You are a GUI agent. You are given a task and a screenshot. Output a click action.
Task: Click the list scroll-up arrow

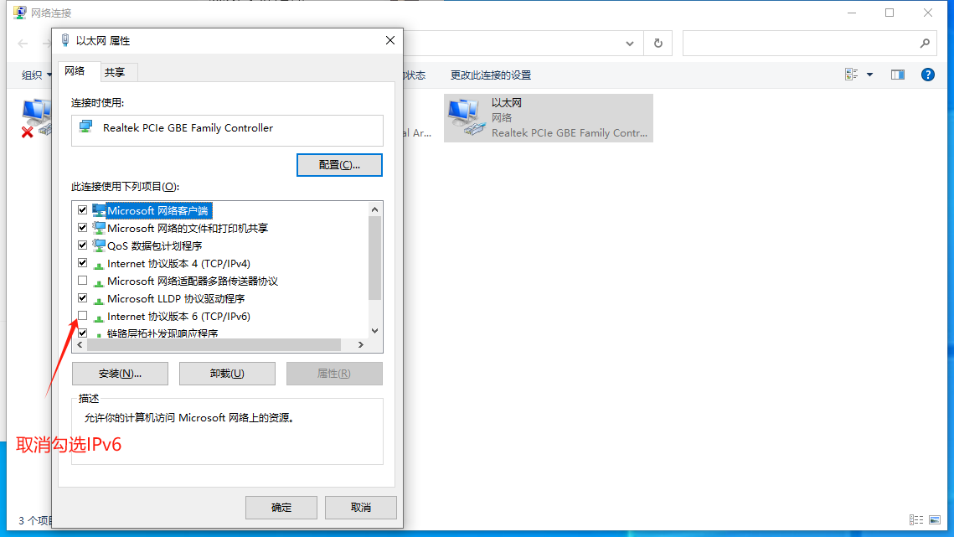click(374, 209)
